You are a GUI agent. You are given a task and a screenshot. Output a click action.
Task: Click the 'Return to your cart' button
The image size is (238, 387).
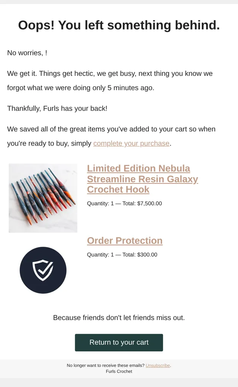pos(119,343)
